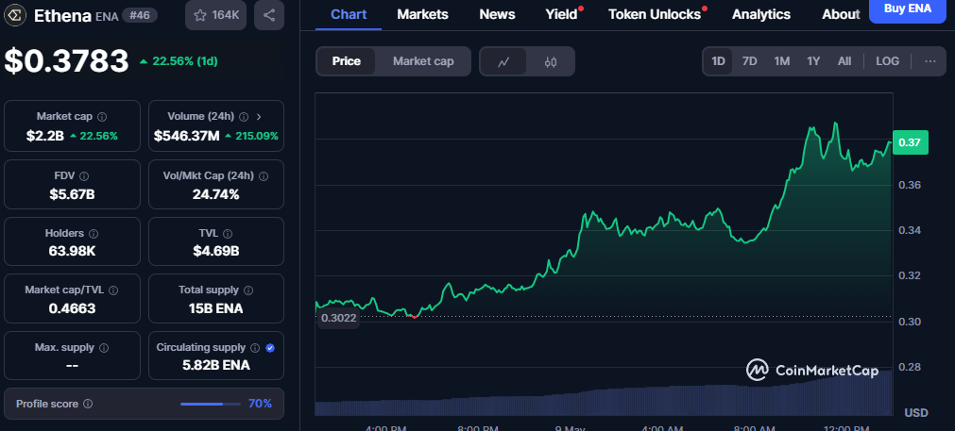The width and height of the screenshot is (955, 431).
Task: Select the candlestick chart icon
Action: (551, 61)
